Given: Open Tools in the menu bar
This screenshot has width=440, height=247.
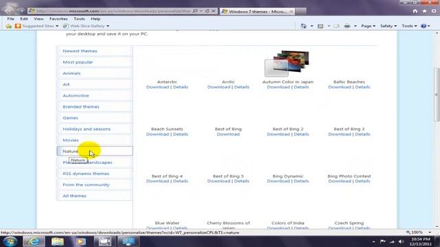Looking at the screenshot, I should pyautogui.click(x=79, y=19).
